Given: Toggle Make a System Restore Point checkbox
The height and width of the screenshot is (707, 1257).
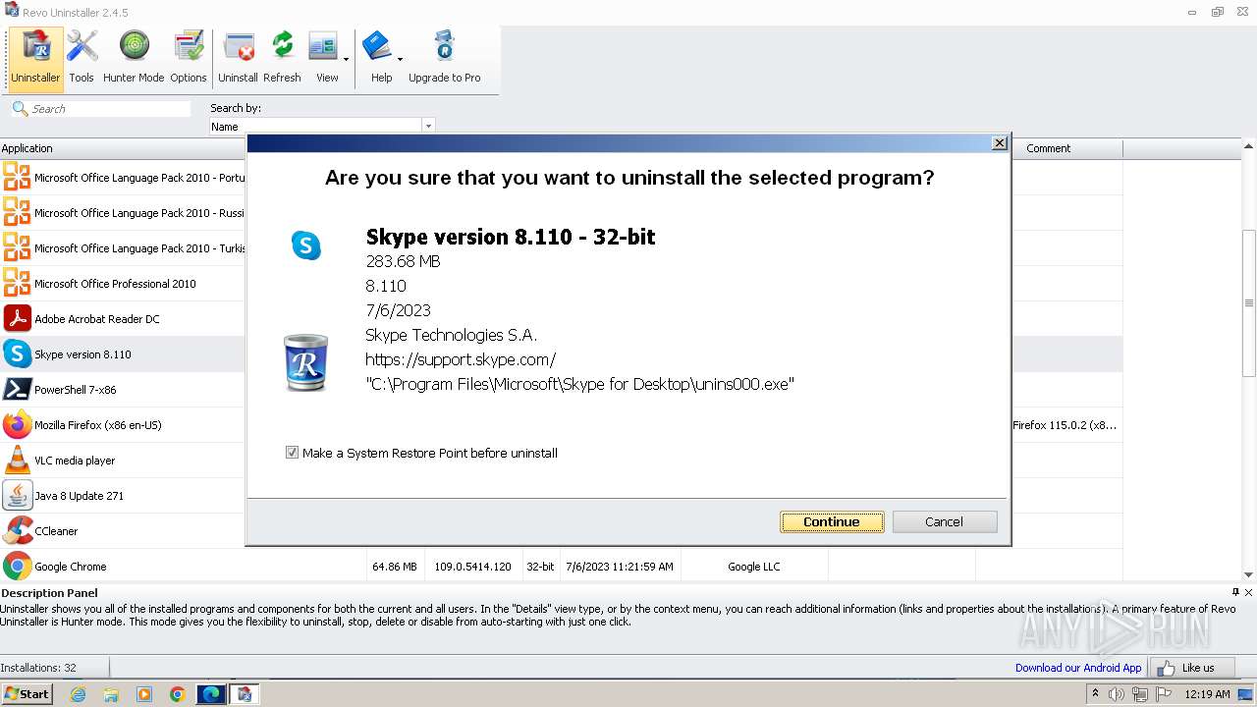Looking at the screenshot, I should [x=292, y=453].
